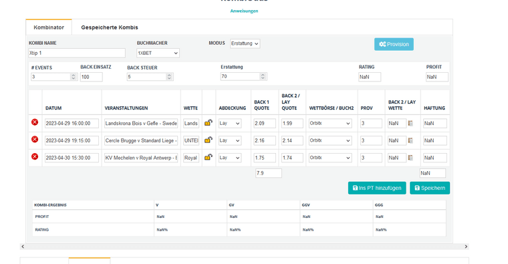
Task: Click the Cercle Brugge v Standard Liege event field
Action: pos(141,140)
